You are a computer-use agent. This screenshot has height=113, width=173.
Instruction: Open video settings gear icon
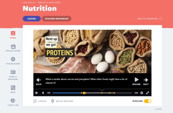point(142,93)
